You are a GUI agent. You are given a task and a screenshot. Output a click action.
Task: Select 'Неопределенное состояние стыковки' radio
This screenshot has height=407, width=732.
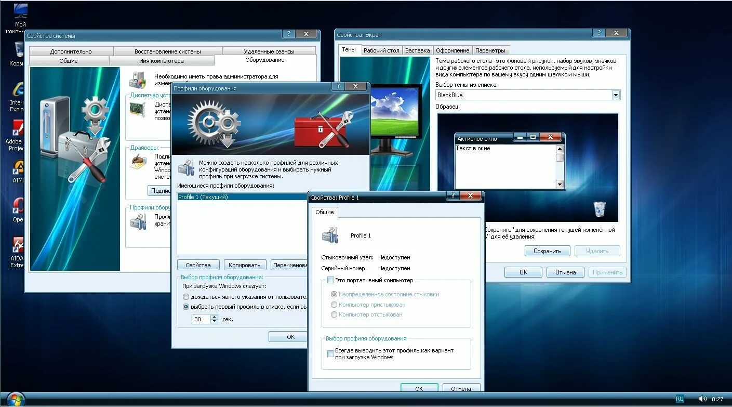pos(334,294)
